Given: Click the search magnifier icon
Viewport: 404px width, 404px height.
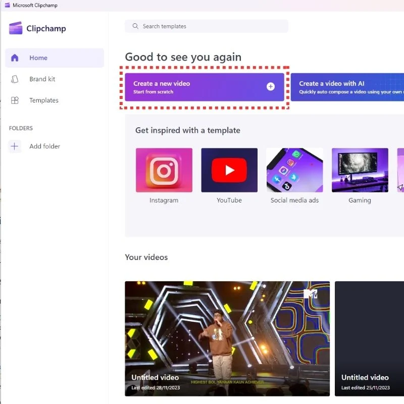Looking at the screenshot, I should pos(135,26).
